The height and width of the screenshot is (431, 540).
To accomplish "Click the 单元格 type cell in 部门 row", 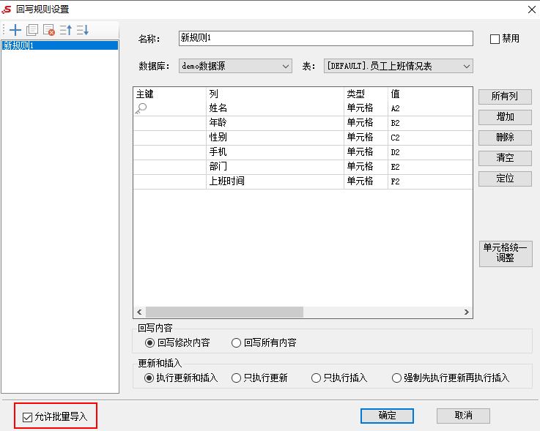I will pos(366,167).
